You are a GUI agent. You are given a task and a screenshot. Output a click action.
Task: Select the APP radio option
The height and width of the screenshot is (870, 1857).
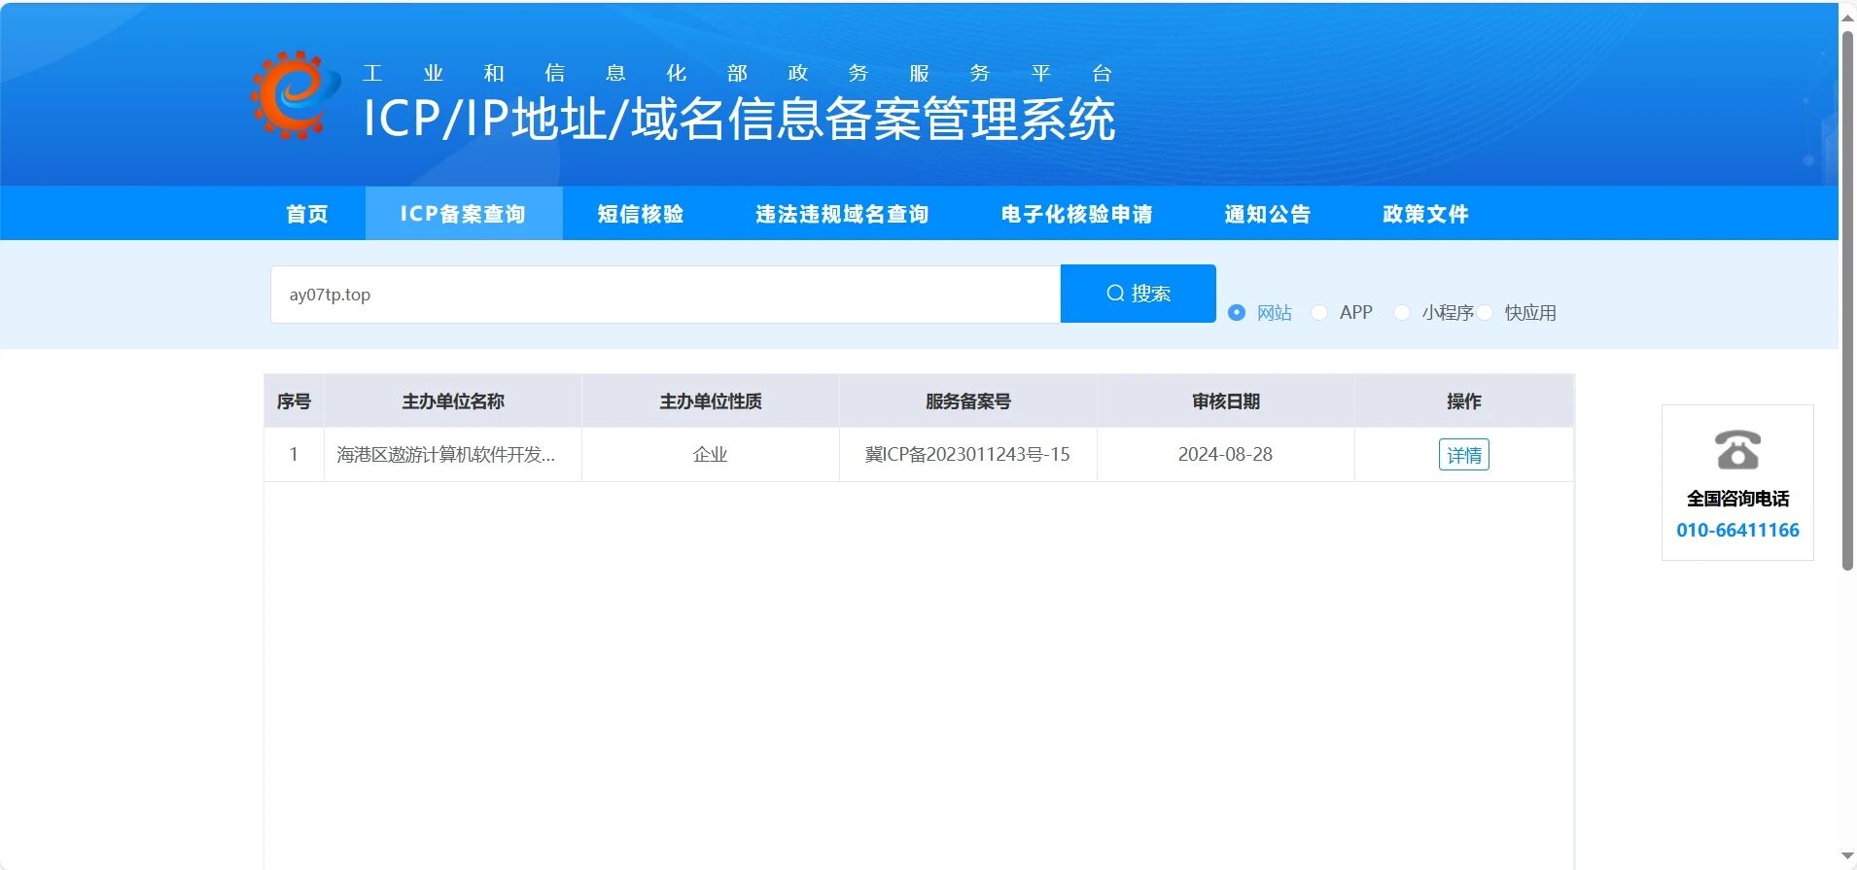pyautogui.click(x=1319, y=313)
